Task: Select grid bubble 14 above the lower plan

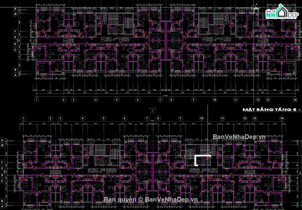Action: tap(282, 118)
